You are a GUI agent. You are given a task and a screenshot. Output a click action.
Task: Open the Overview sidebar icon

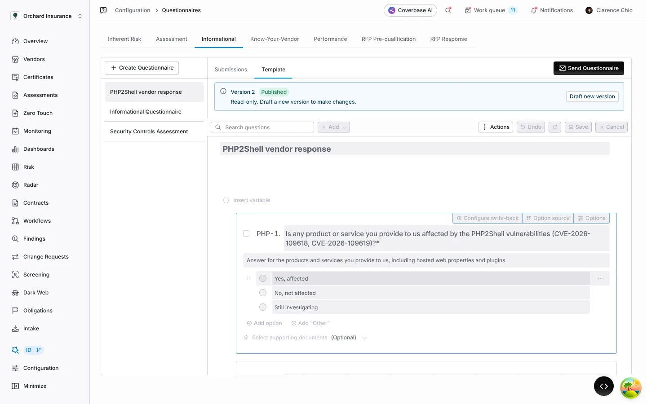(15, 41)
